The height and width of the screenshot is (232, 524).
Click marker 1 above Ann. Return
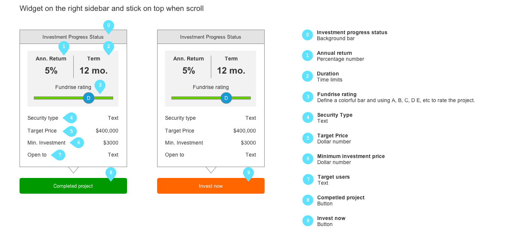point(64,47)
